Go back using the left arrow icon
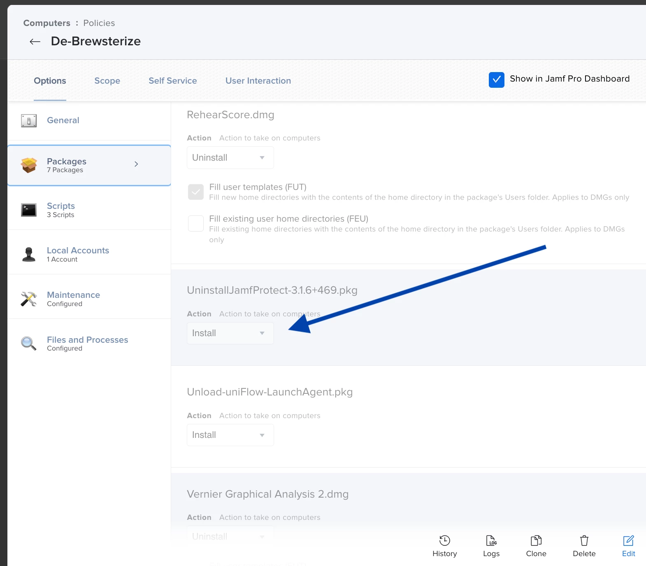Image resolution: width=646 pixels, height=566 pixels. [35, 42]
